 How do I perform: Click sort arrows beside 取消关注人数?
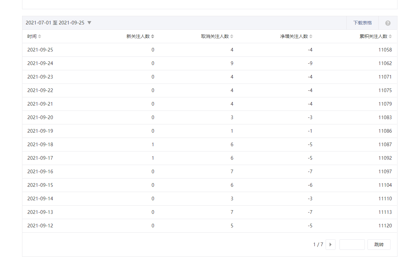coord(232,36)
